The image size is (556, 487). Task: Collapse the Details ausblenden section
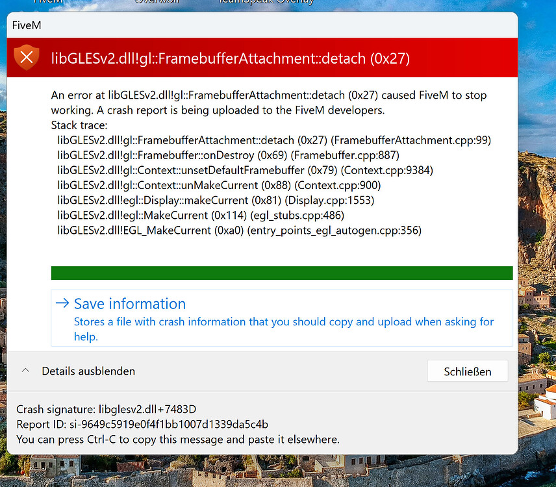[88, 371]
